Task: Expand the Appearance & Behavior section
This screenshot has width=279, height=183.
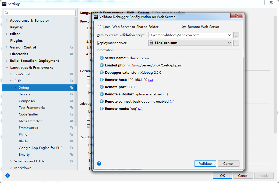Action: coord(7,21)
